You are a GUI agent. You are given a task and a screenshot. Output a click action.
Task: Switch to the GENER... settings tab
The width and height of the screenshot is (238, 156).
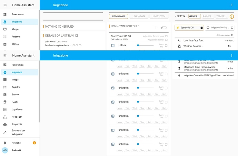coord(195,16)
